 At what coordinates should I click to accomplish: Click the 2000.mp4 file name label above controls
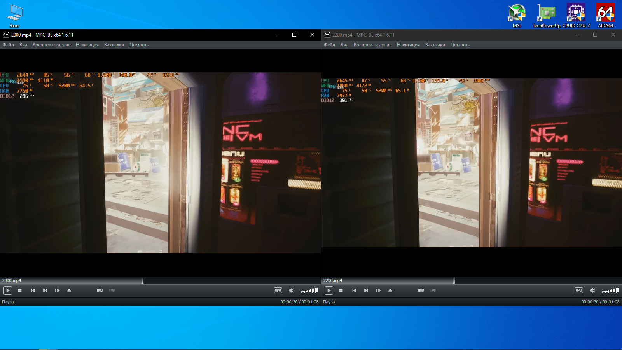click(x=12, y=280)
